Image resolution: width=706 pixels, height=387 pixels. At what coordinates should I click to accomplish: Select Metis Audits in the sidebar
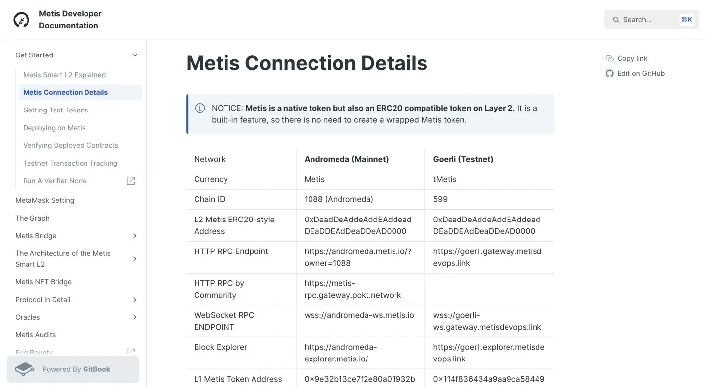35,334
